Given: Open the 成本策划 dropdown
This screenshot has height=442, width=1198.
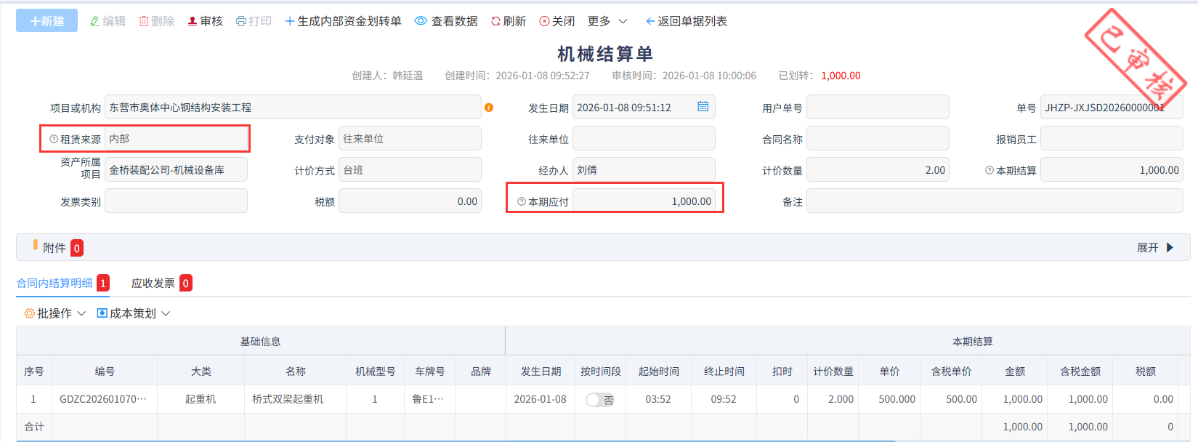Looking at the screenshot, I should pos(134,313).
